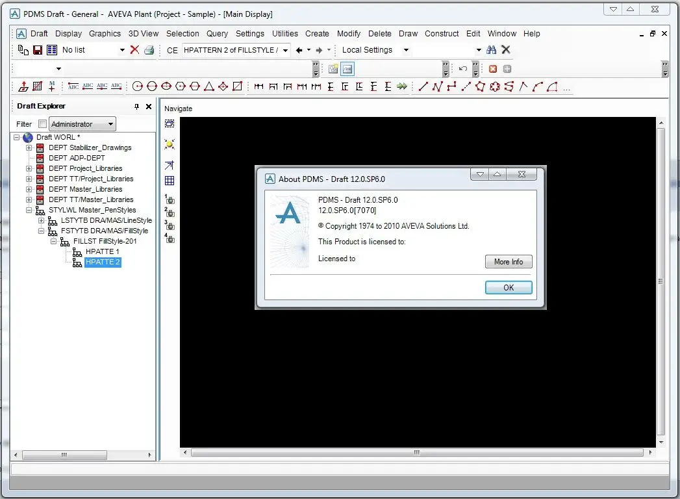Open the Modify menu
The height and width of the screenshot is (499, 680).
click(349, 33)
